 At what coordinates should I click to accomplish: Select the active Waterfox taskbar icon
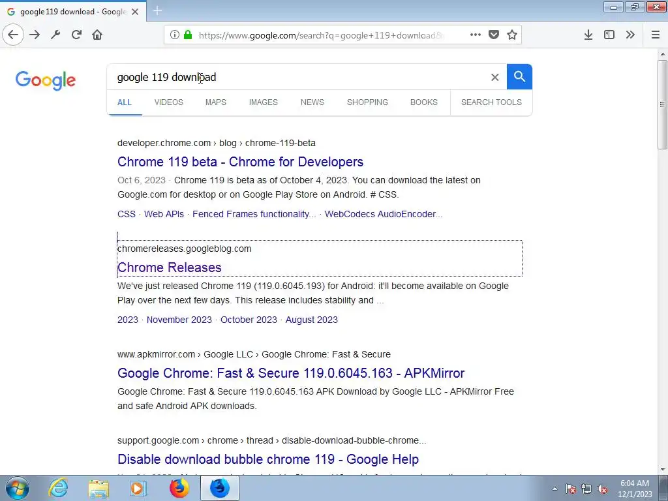click(x=219, y=488)
